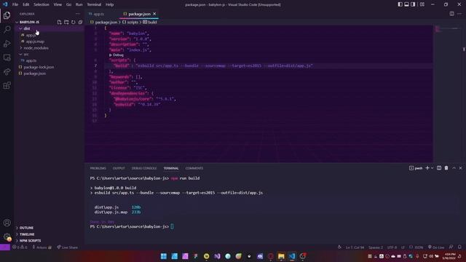The height and width of the screenshot is (262, 466).
Task: Open package-lock.json in explorer
Action: [x=39, y=67]
